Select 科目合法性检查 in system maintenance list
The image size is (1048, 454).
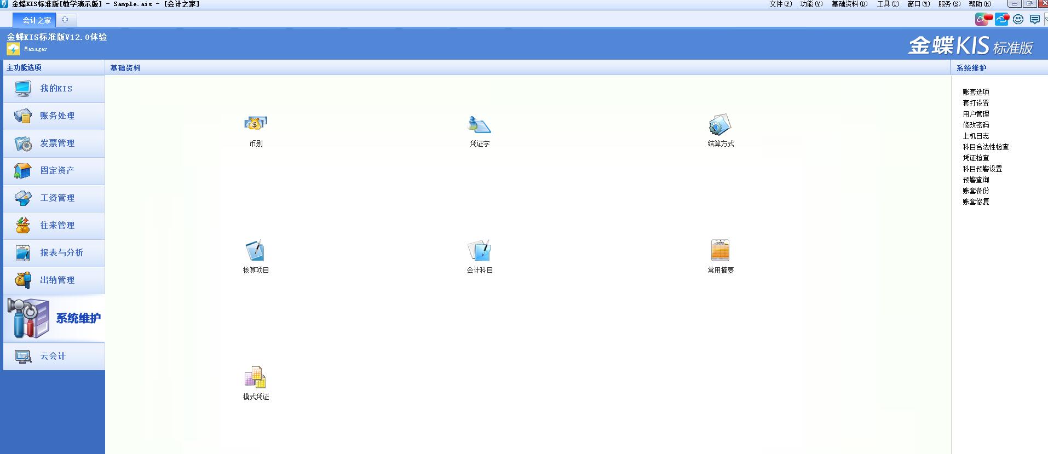[986, 147]
